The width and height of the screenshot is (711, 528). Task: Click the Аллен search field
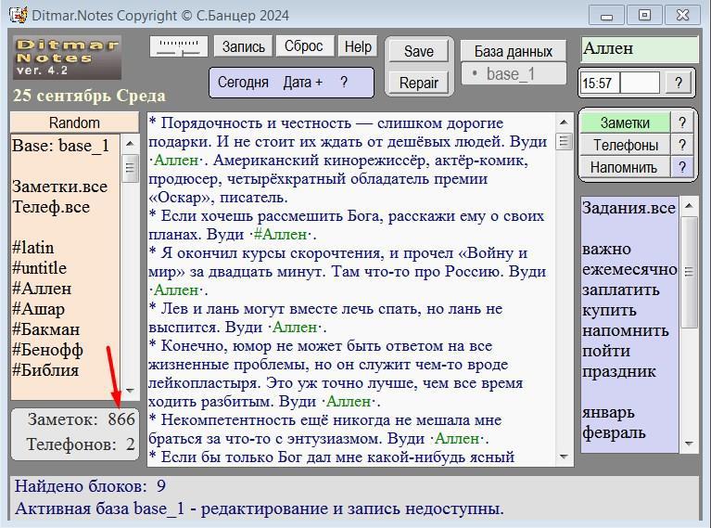pos(640,50)
